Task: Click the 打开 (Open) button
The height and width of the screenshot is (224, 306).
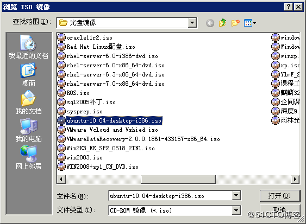Action: pos(280,196)
